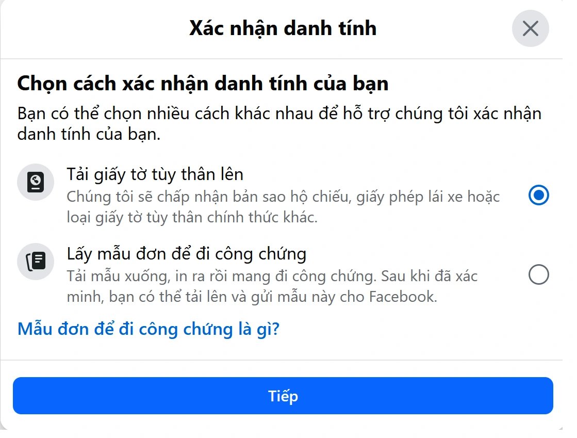The image size is (577, 438).
Task: Select the notarized form radio button
Action: tap(538, 275)
